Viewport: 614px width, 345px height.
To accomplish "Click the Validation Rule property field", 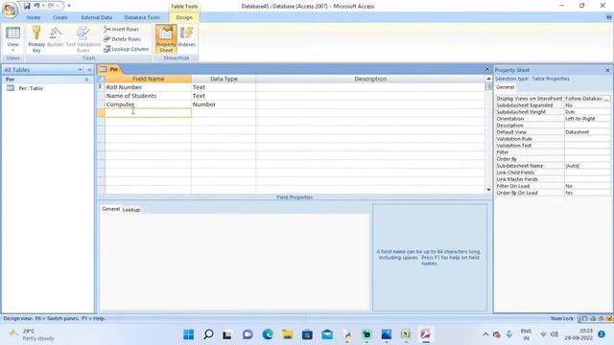I will (x=587, y=139).
